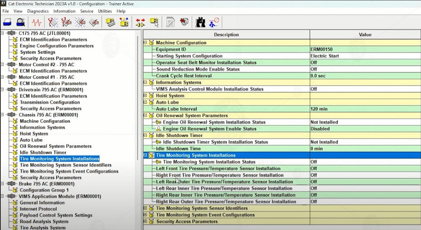The image size is (421, 230).
Task: Open Status Tool waveform icon
Action: (x=36, y=23)
